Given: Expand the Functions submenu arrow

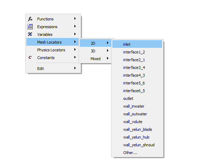Looking at the screenshot, I should (x=75, y=19).
